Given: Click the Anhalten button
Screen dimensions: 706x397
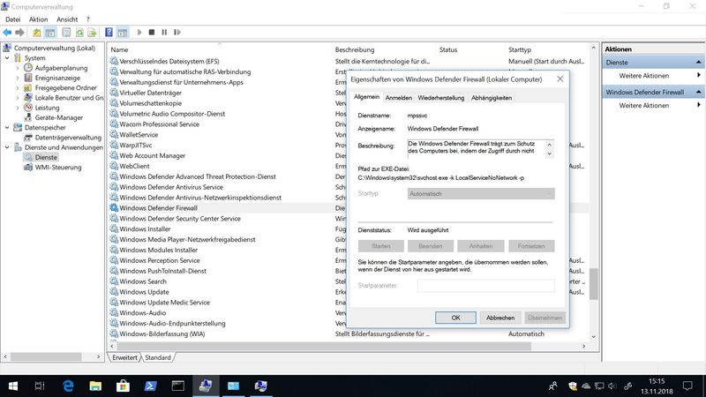Looking at the screenshot, I should point(480,246).
